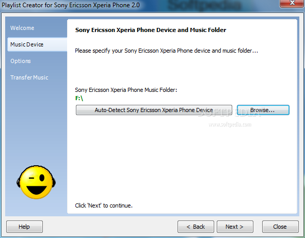
Task: Go back with the < Back button
Action: click(196, 227)
